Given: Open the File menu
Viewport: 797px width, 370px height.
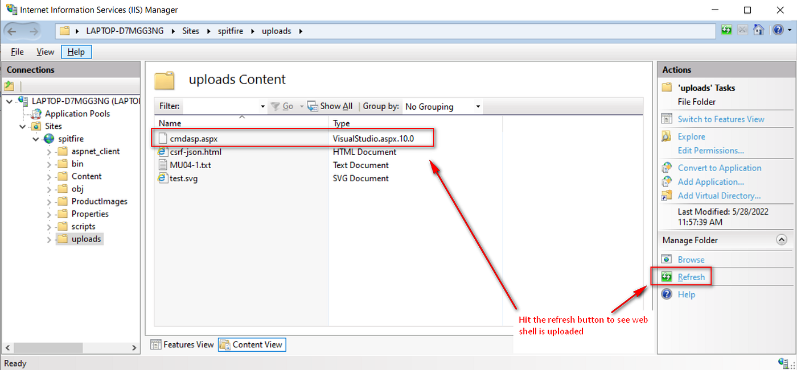Looking at the screenshot, I should (x=18, y=52).
